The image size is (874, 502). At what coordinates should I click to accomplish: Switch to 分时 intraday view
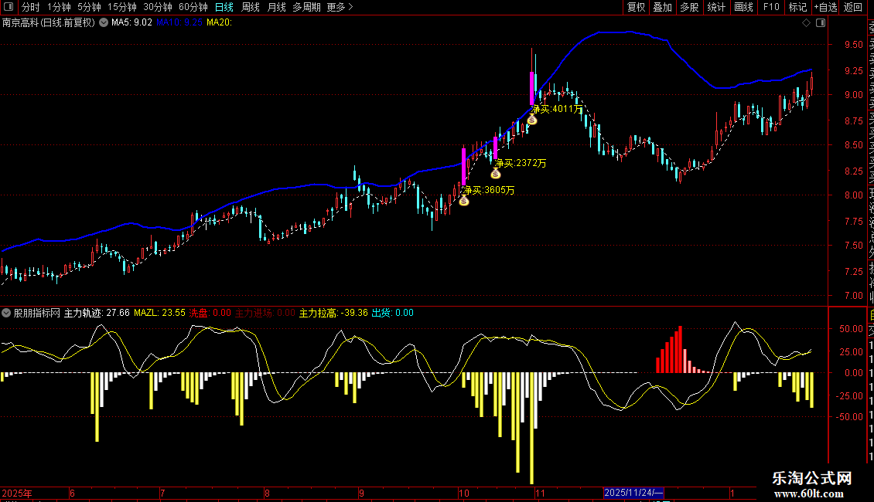click(31, 7)
